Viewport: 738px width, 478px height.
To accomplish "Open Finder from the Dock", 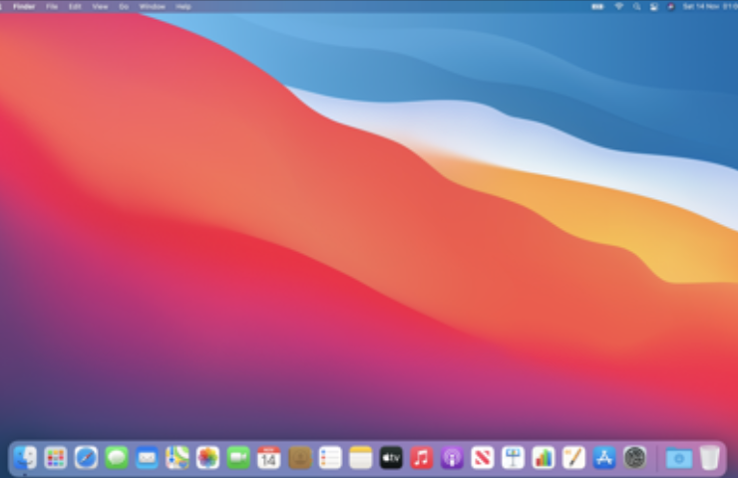I will pos(25,457).
